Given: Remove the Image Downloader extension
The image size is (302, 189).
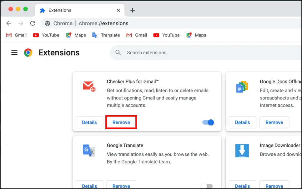Looking at the screenshot, I should [x=274, y=185].
